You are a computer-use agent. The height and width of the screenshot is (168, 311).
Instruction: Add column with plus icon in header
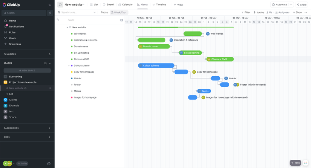point(122,20)
